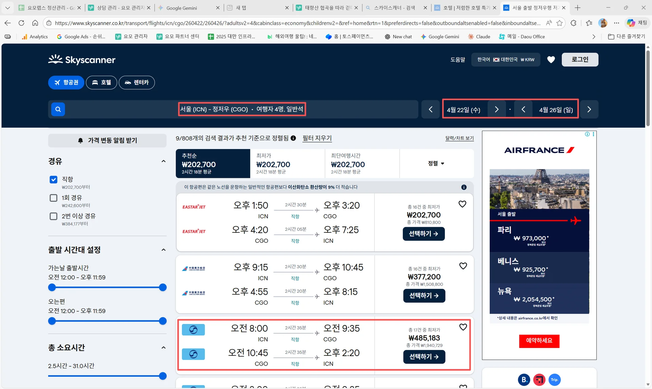Click the CO2 emissions info icon
The height and width of the screenshot is (389, 652).
464,187
